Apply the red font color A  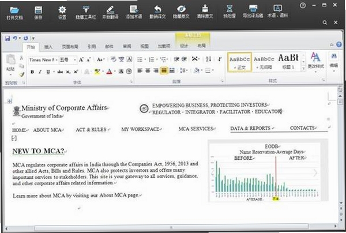click(109, 72)
